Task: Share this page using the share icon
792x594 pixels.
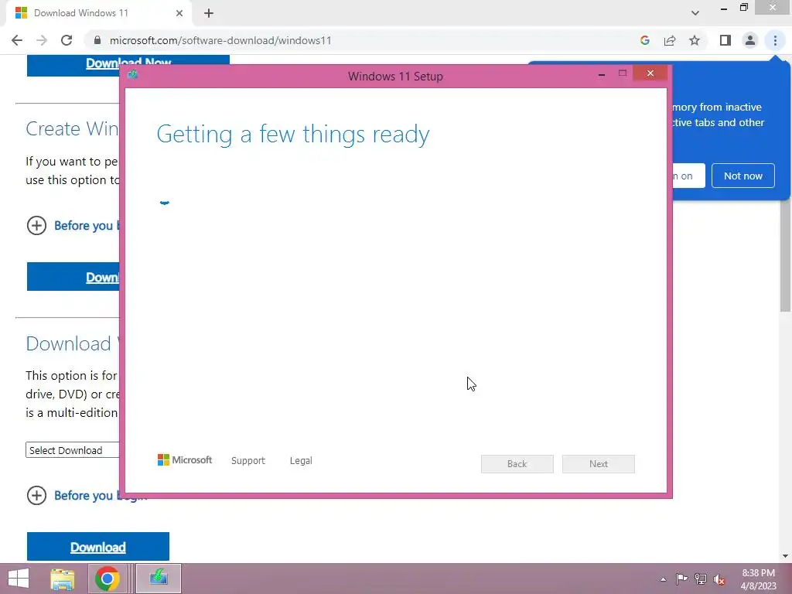Action: coord(670,40)
